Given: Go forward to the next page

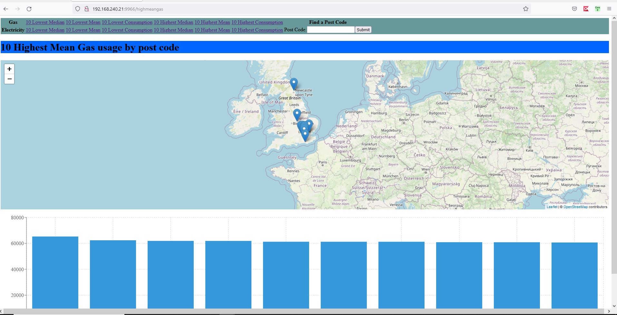Looking at the screenshot, I should pos(17,9).
